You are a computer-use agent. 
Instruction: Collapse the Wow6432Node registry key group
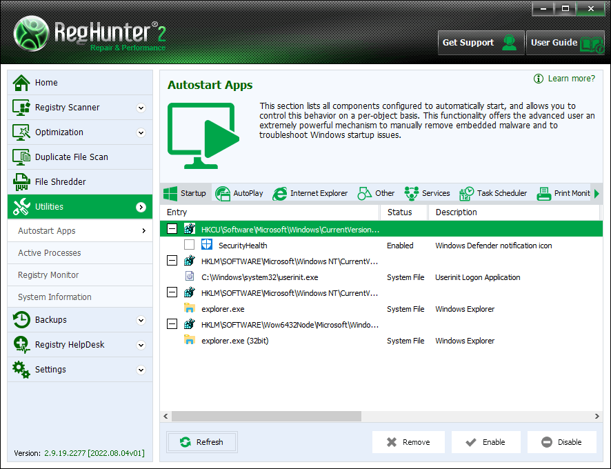(x=172, y=324)
